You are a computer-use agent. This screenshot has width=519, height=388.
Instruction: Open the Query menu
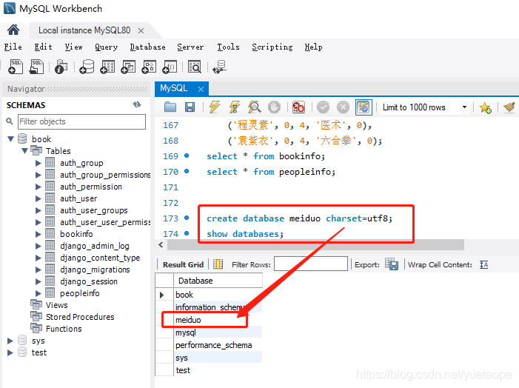pos(107,47)
